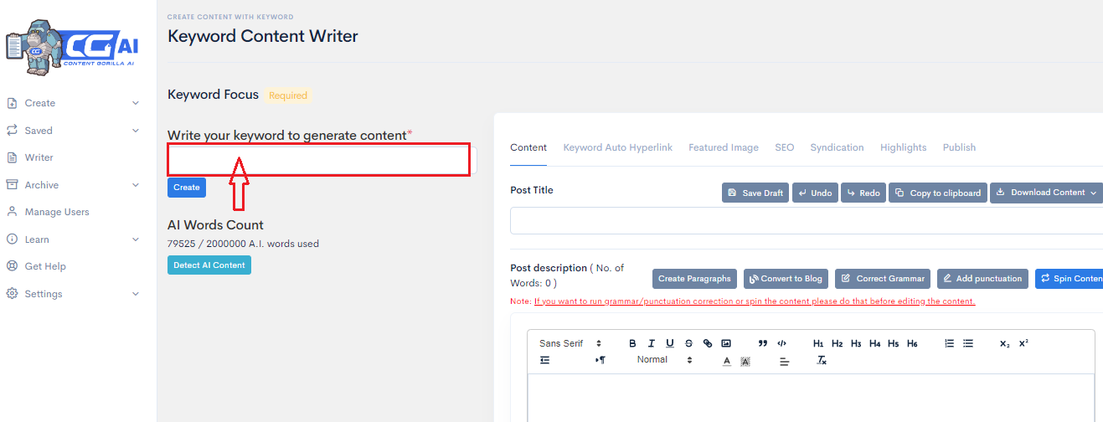Apply Heading 5 (H5) format

[894, 343]
